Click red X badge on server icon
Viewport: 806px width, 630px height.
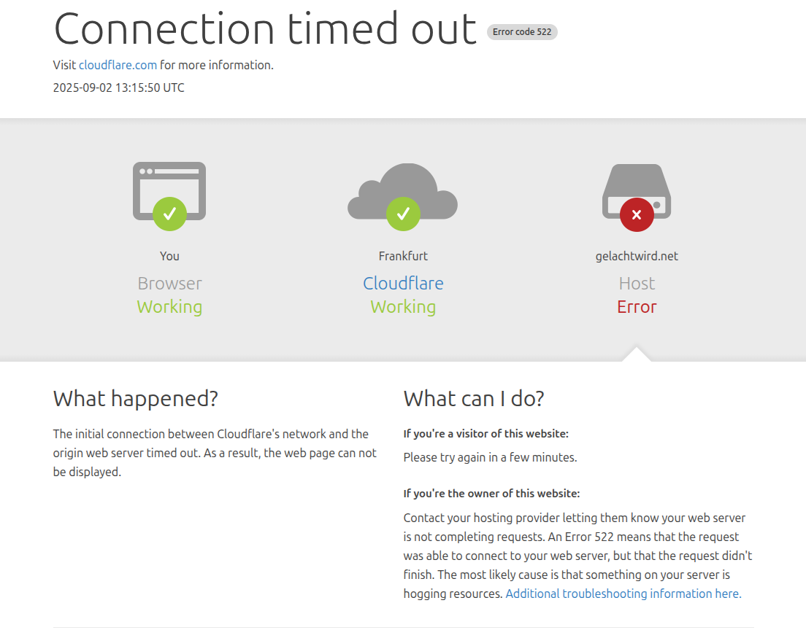pyautogui.click(x=637, y=214)
